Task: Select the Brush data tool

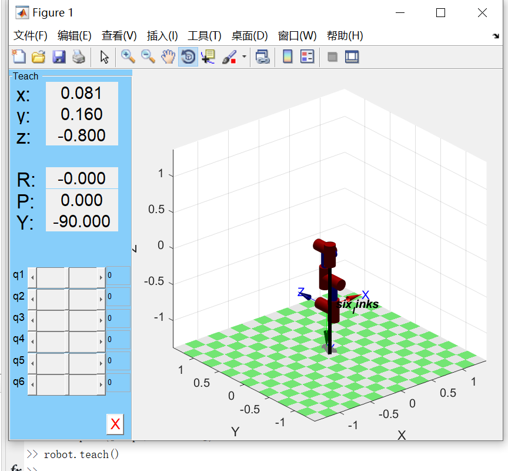Action: tap(229, 57)
